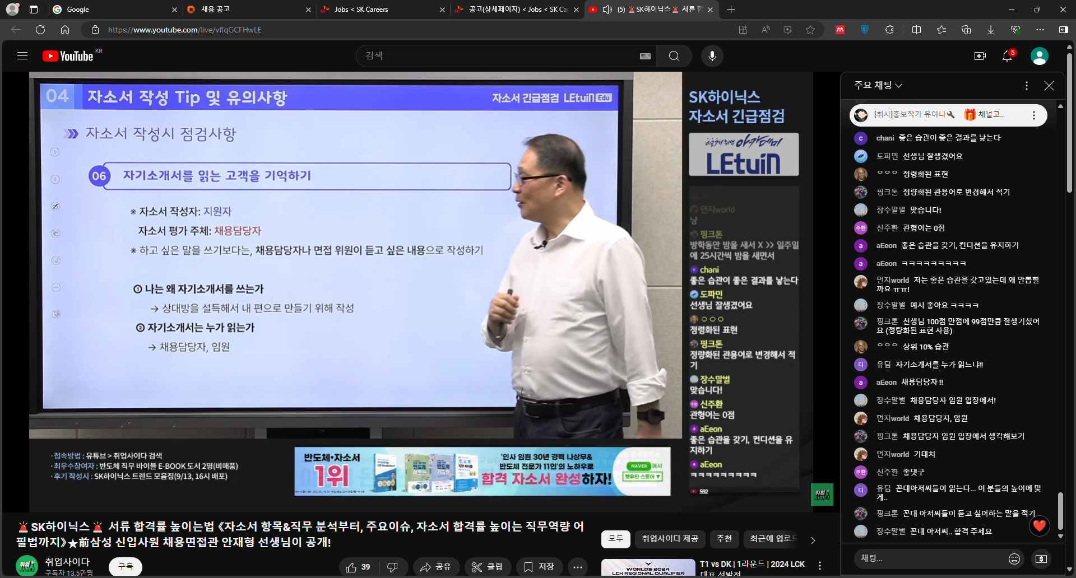The image size is (1076, 578).
Task: Open the 취업사이다 channel name link
Action: point(67,562)
